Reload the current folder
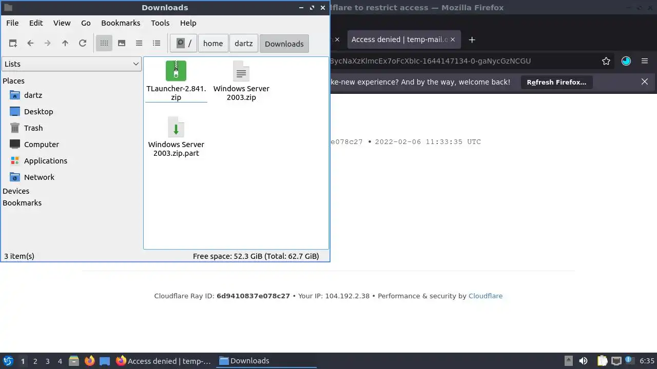The height and width of the screenshot is (369, 657). click(x=82, y=44)
